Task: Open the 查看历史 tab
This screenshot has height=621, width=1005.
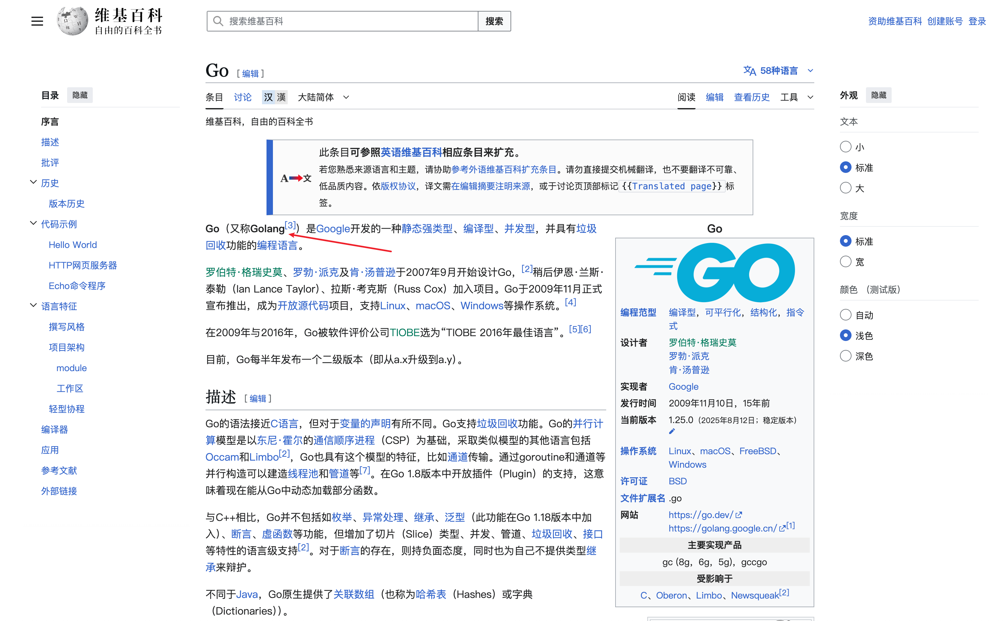Action: tap(752, 97)
